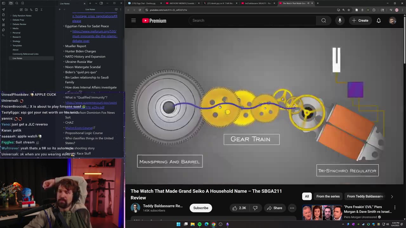Image resolution: width=406 pixels, height=228 pixels.
Task: Toggle reading view with book icon
Action: pos(116,9)
